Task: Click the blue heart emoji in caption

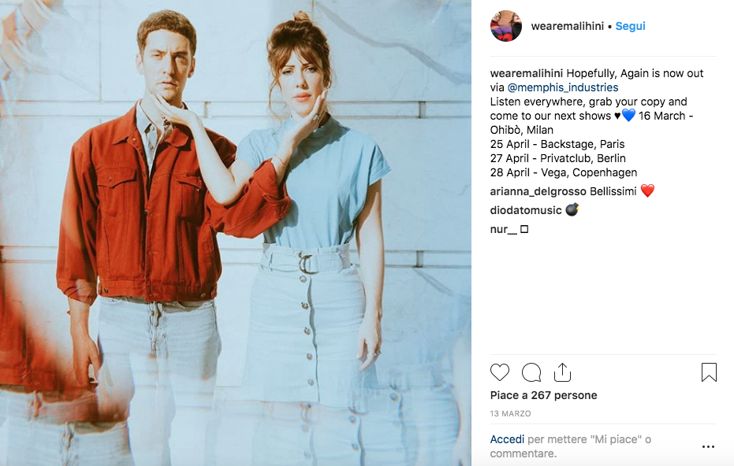Action: click(628, 116)
